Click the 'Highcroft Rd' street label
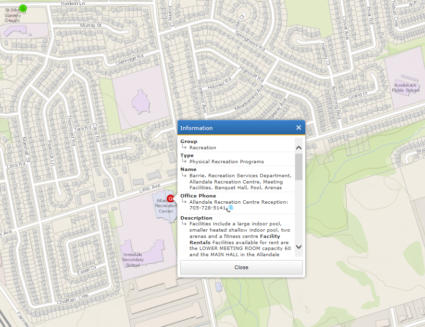 [x=251, y=74]
